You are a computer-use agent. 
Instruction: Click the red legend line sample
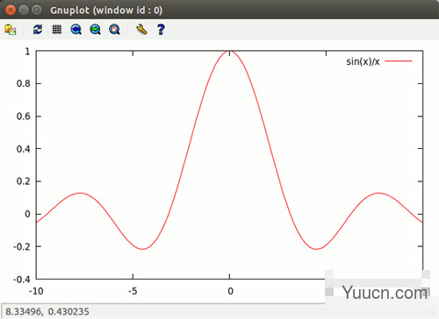click(399, 61)
